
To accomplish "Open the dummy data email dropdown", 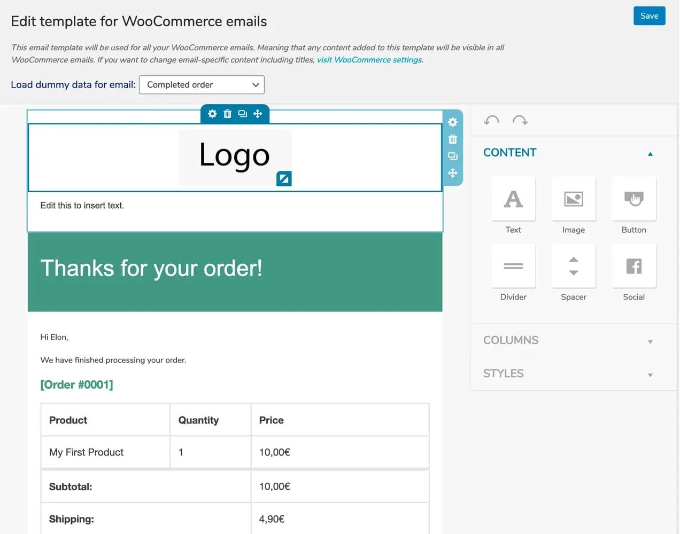I will click(202, 85).
